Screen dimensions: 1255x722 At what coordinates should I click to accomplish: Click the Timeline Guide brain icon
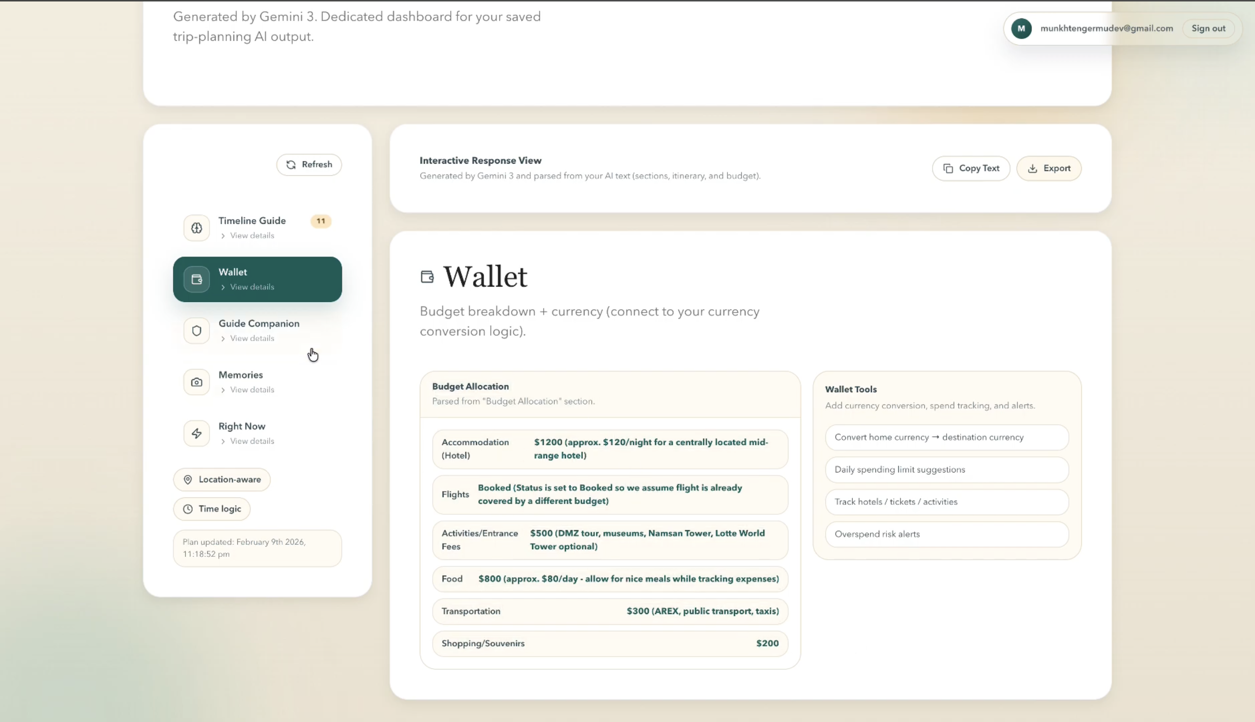(196, 227)
